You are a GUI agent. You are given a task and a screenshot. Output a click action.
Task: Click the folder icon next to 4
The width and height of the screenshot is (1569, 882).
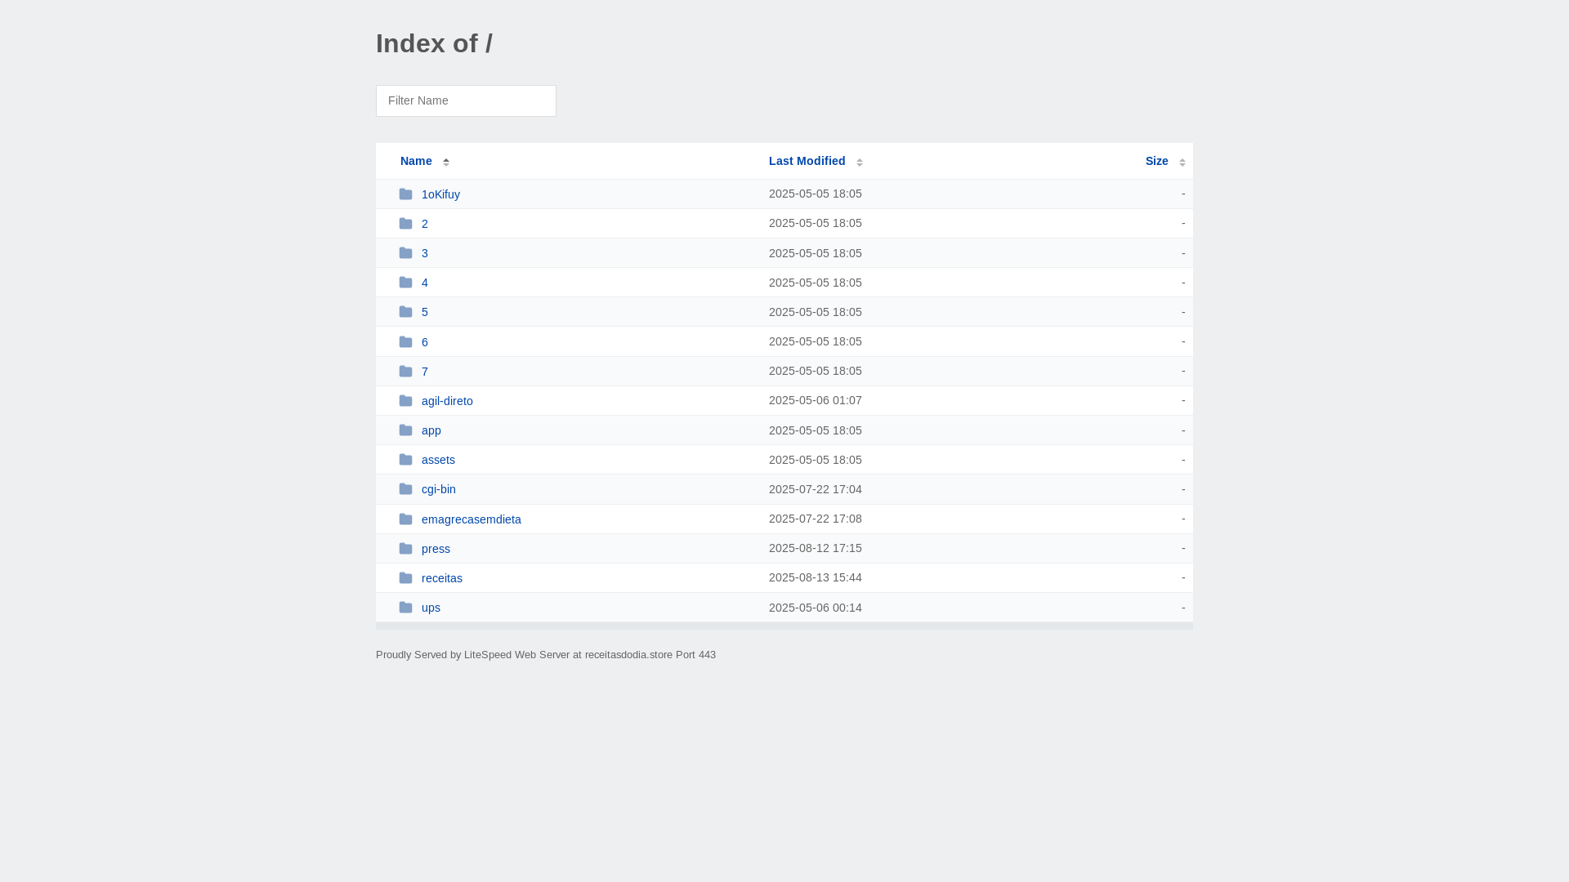(x=405, y=282)
